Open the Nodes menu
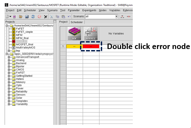 103,10
